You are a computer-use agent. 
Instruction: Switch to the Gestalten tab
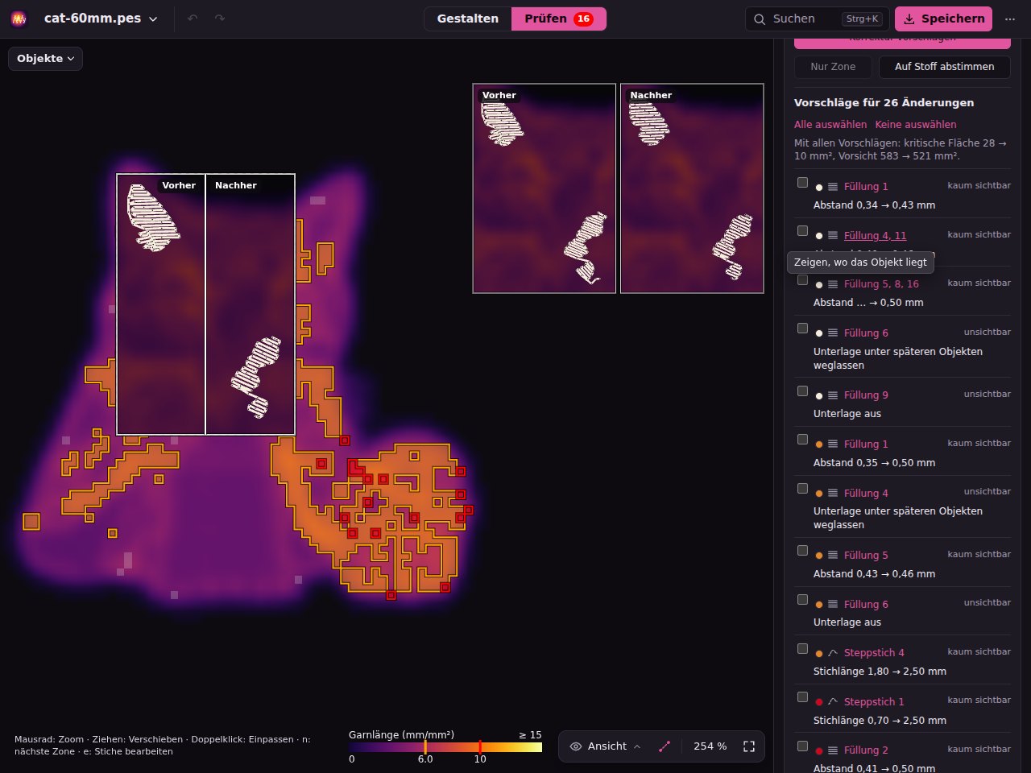click(468, 19)
